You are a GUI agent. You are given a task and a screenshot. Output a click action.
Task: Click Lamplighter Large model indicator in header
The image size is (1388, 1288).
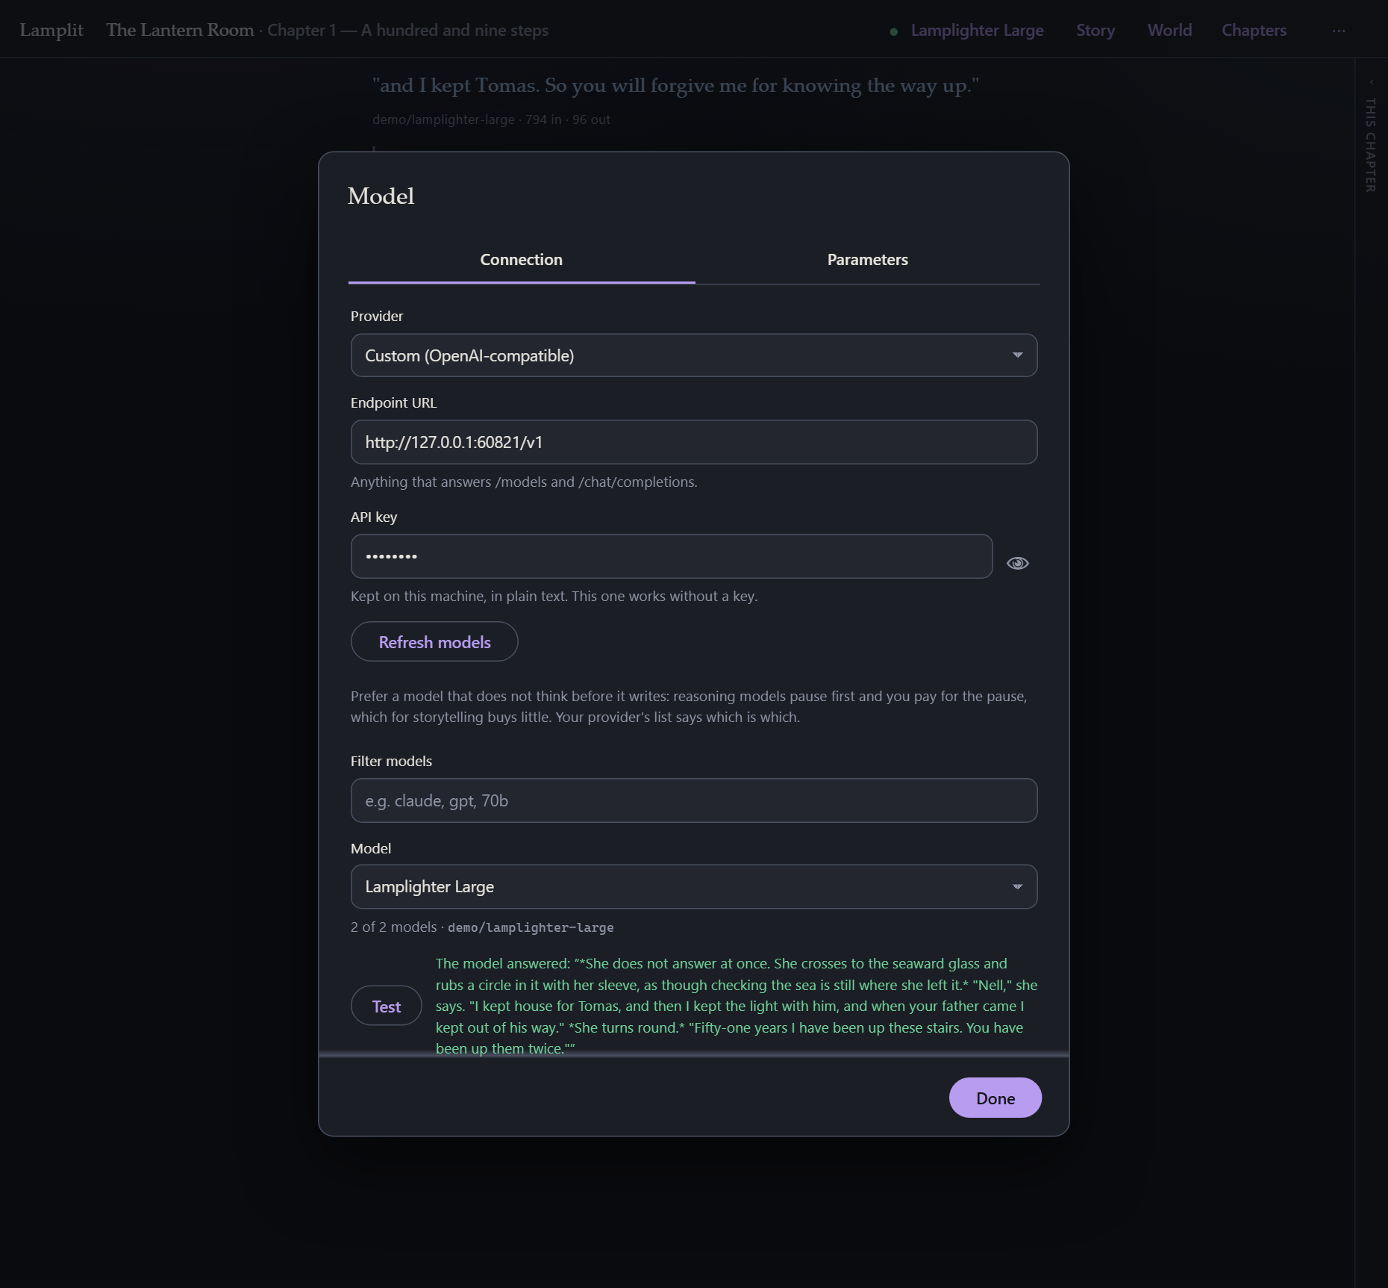coord(977,31)
